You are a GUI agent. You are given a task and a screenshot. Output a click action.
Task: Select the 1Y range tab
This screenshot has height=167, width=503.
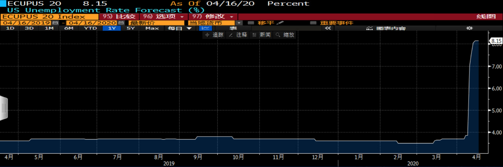112,28
